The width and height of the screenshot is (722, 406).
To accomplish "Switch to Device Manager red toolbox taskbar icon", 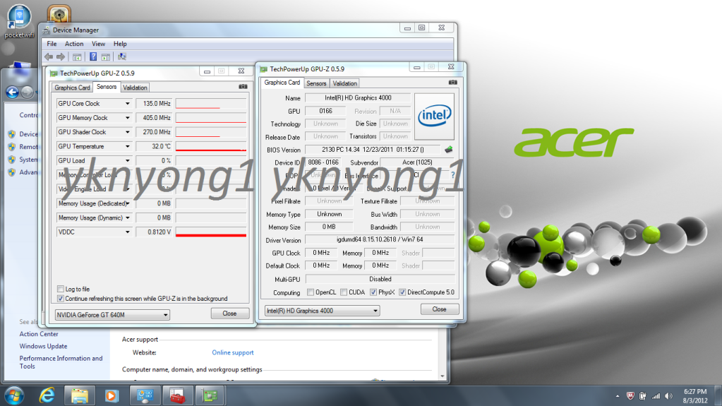I will (x=177, y=395).
